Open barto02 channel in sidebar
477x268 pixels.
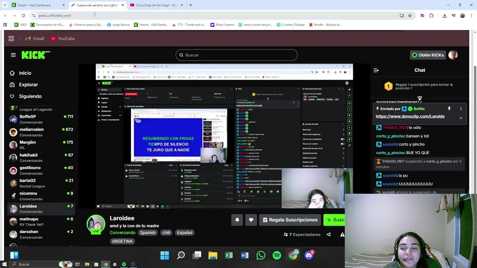pos(41,183)
